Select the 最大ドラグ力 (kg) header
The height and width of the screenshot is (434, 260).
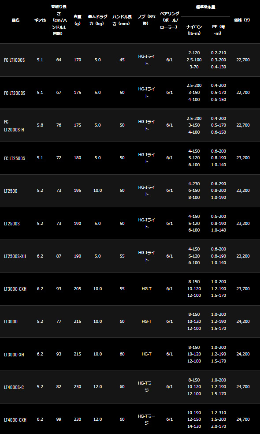click(98, 20)
